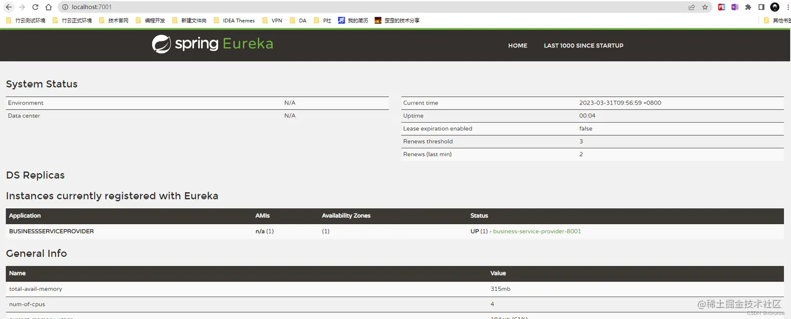Click the General Info heading
Screen dimensions: 791x319
point(37,254)
